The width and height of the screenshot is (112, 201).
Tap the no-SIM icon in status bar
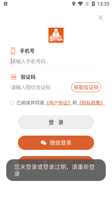pos(87,4)
